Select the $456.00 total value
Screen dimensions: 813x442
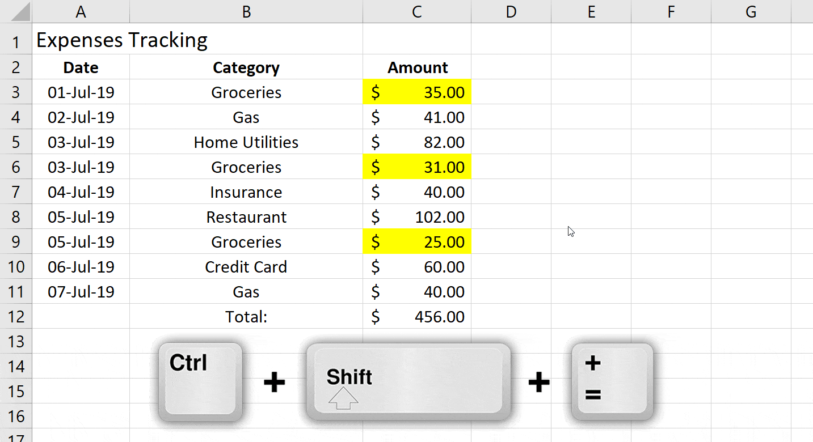click(416, 316)
